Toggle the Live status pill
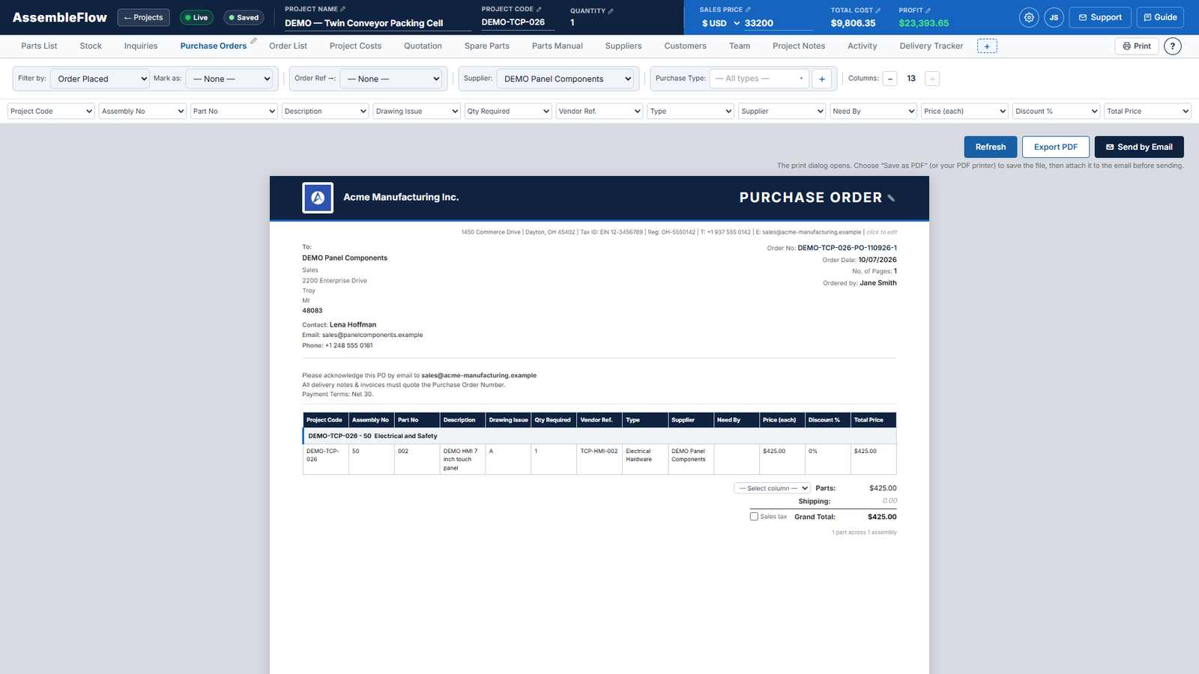 click(196, 17)
